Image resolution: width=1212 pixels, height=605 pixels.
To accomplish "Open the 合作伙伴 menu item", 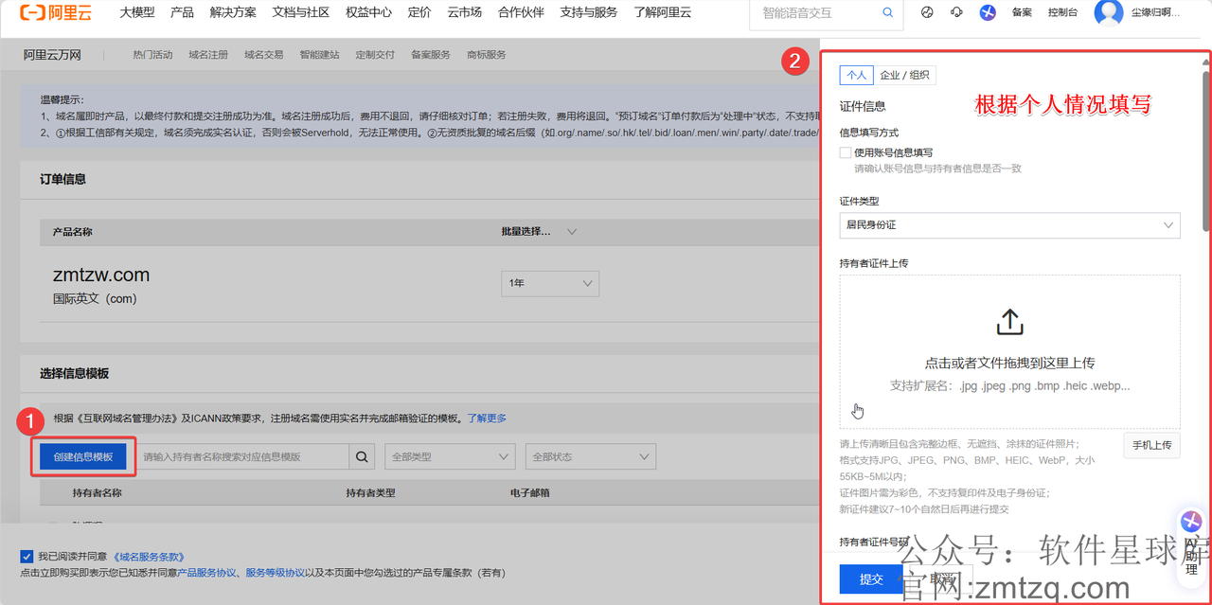I will tap(521, 12).
